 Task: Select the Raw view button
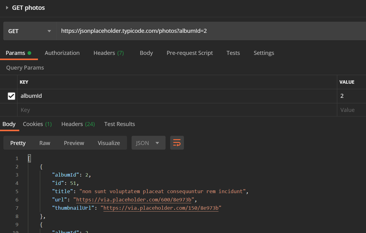[45, 143]
